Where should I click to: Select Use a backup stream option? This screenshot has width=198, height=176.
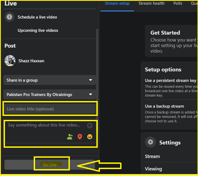coord(164,106)
